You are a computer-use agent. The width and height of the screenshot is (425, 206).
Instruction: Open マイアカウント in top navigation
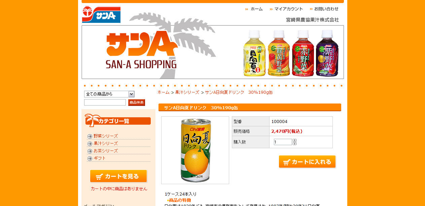click(x=286, y=9)
